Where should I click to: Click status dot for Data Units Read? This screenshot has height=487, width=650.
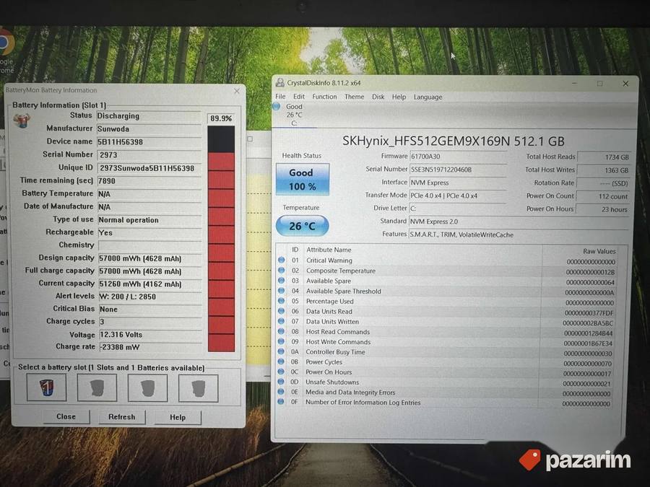pyautogui.click(x=282, y=311)
